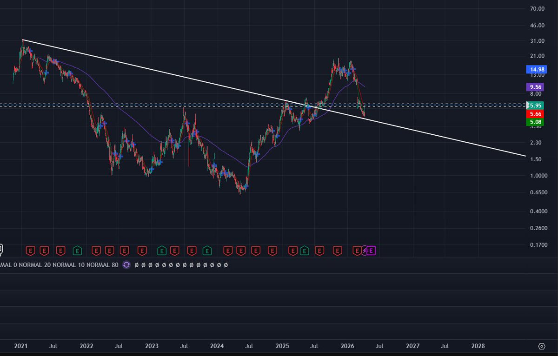Screen dimensions: 558x356
Task: Click the purple circular refresh icon in the indicator legend
Action: [x=126, y=265]
